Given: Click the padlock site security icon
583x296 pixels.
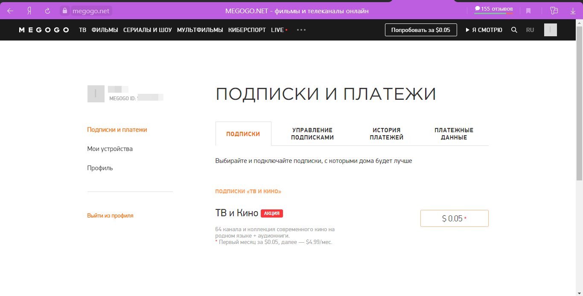Looking at the screenshot, I should pos(65,11).
